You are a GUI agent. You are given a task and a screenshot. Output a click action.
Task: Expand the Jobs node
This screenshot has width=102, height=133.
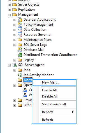tap(15, 70)
